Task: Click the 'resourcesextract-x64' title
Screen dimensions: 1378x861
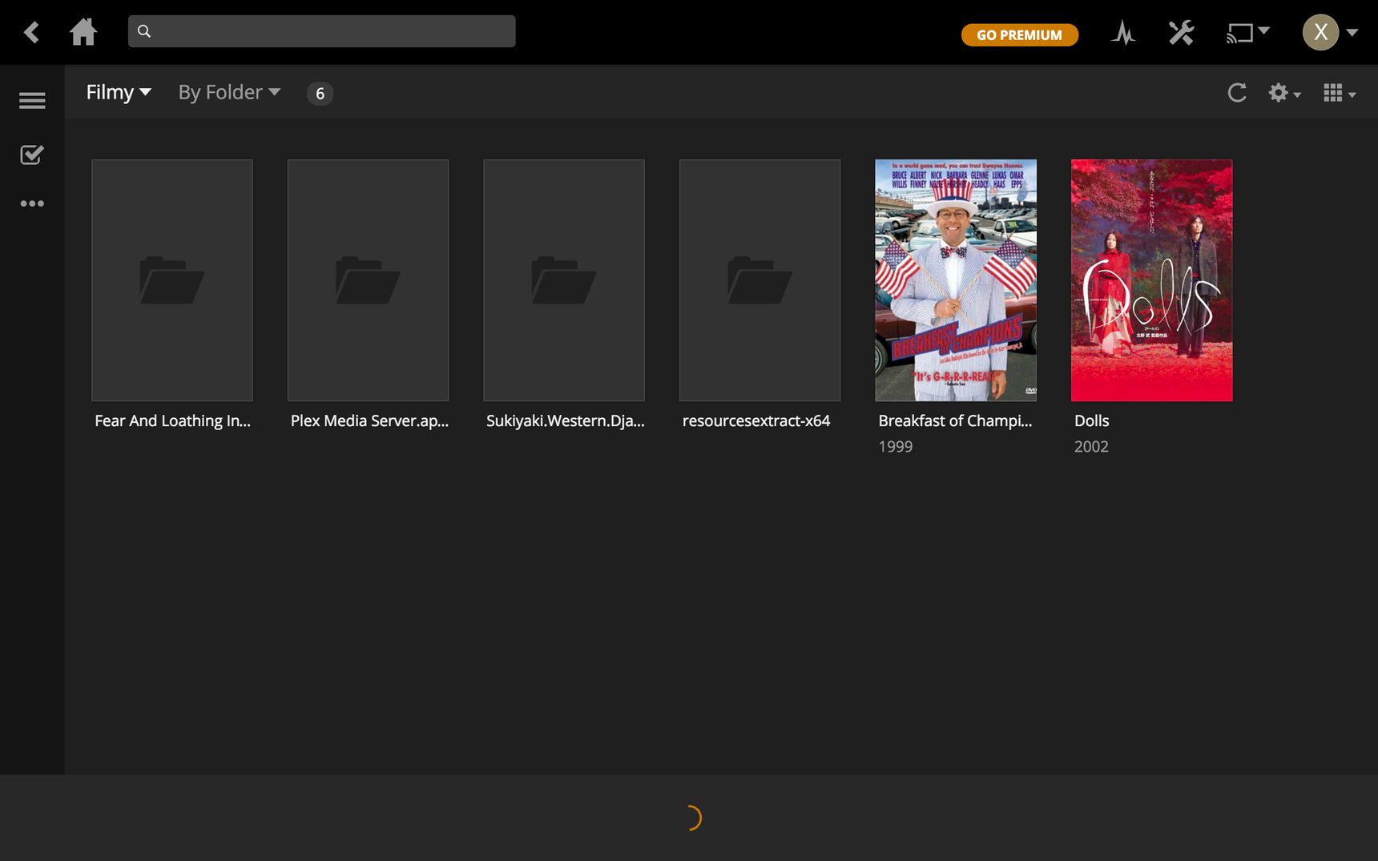Action: [x=756, y=421]
